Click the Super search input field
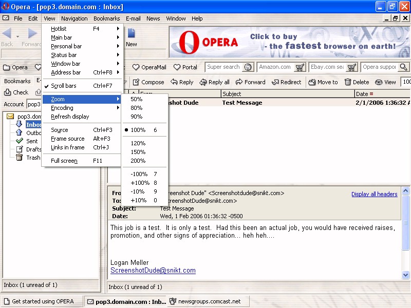The image size is (411, 308). click(225, 67)
